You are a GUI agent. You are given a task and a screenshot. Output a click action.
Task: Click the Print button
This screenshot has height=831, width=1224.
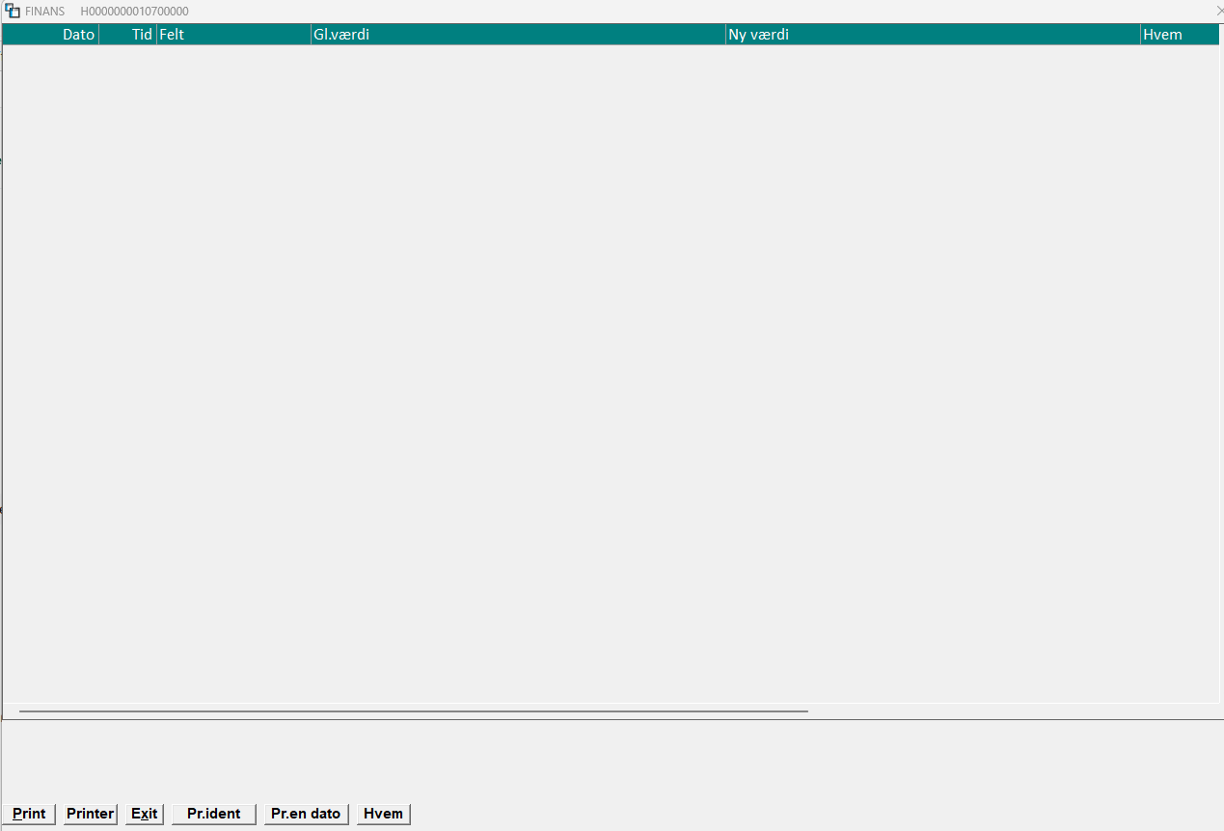tap(29, 814)
